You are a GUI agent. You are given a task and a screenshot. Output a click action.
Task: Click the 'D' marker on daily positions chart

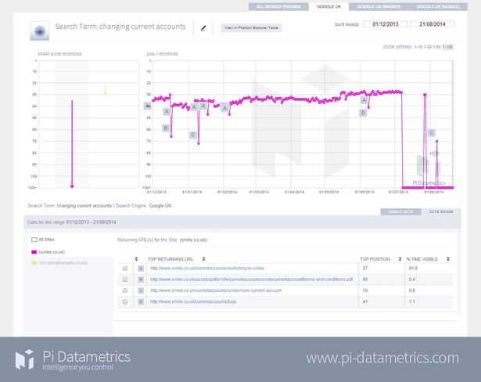tap(363, 113)
